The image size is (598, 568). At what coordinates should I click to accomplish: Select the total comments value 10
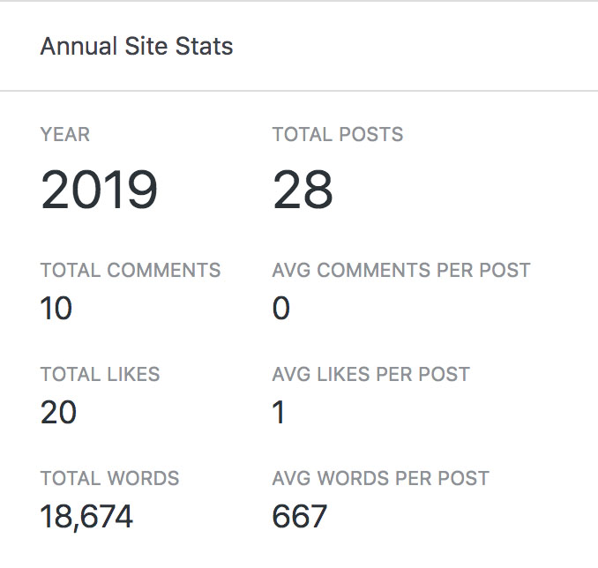point(56,309)
